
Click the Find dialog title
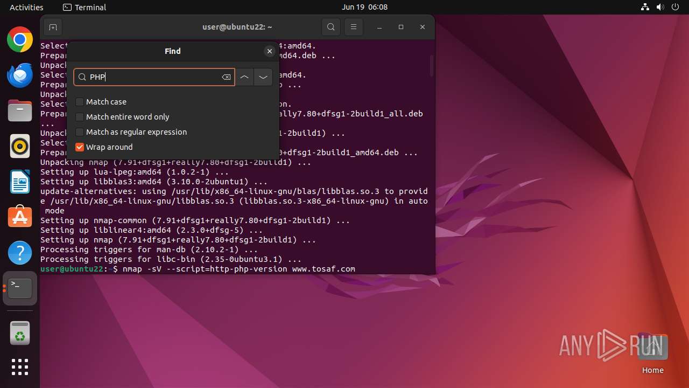point(173,51)
